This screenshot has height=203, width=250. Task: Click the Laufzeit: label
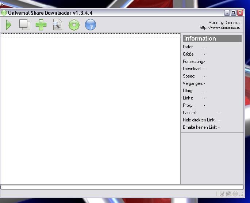click(x=190, y=113)
